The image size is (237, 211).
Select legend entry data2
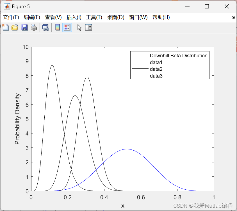156,69
